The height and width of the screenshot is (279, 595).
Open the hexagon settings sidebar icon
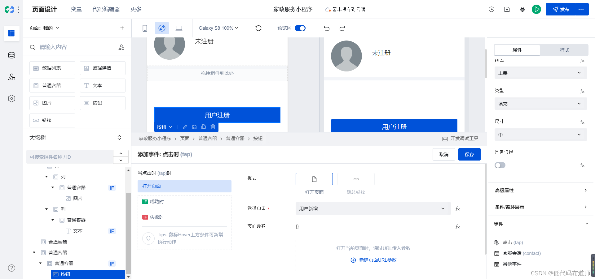click(11, 99)
